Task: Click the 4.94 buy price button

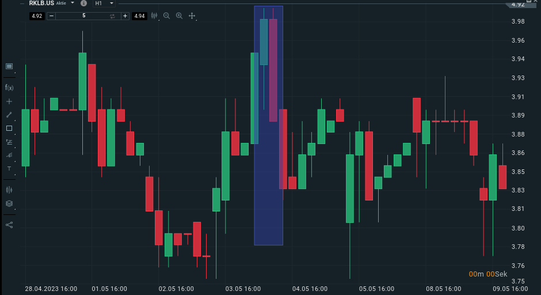Action: point(139,16)
